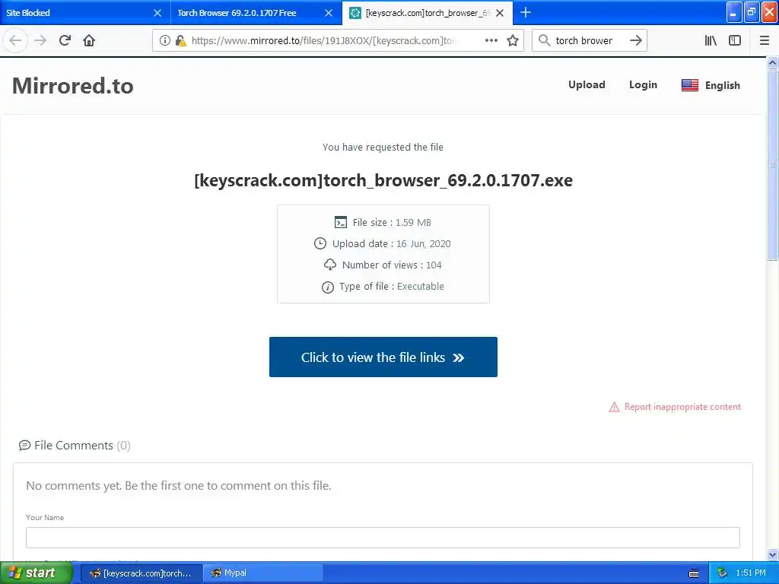Click the File Comments speech bubble icon
779x584 pixels.
(24, 446)
